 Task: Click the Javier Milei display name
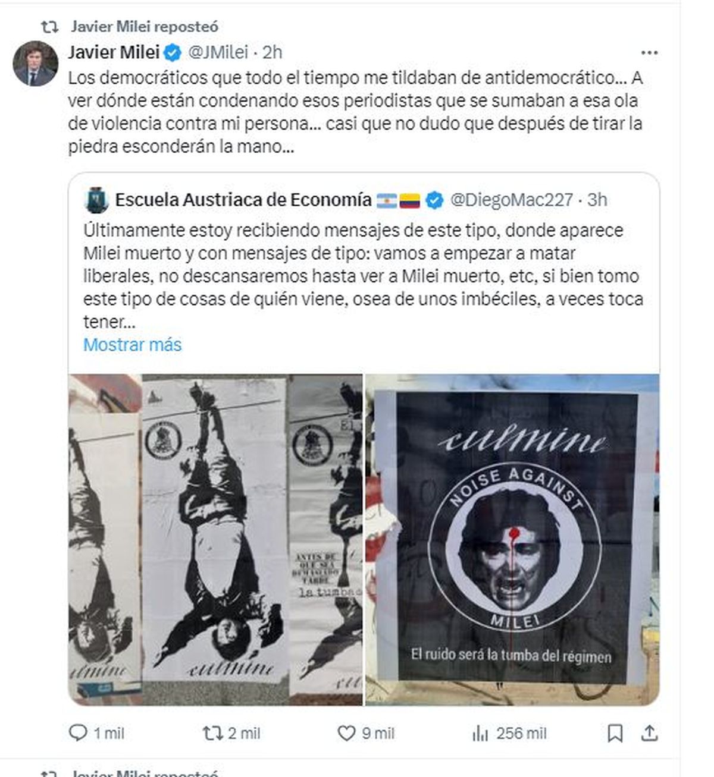tap(113, 52)
